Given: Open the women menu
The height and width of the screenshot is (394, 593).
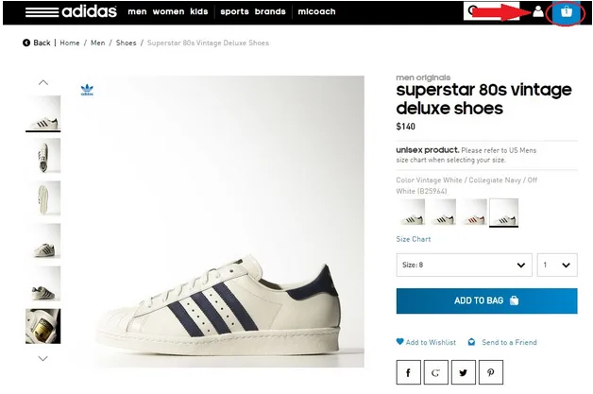Looking at the screenshot, I should click(168, 12).
